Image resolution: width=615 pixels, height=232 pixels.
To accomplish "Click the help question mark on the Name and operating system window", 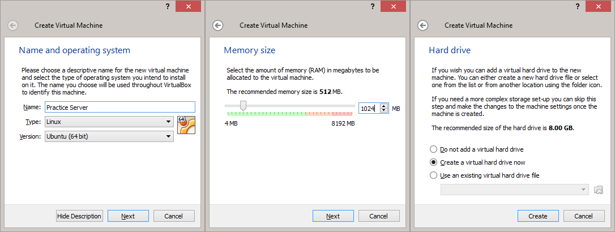I will pos(167,6).
